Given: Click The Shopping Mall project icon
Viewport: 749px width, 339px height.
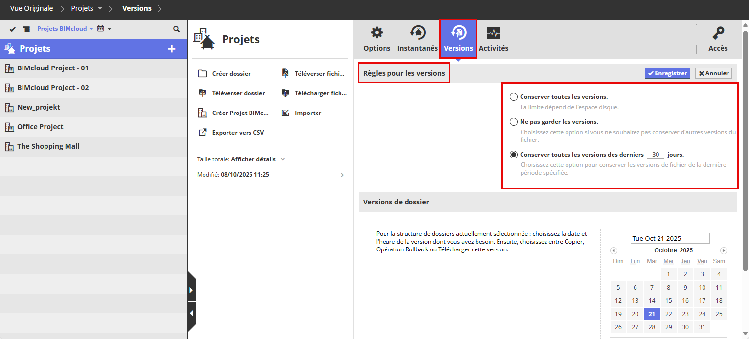Looking at the screenshot, I should click(9, 147).
